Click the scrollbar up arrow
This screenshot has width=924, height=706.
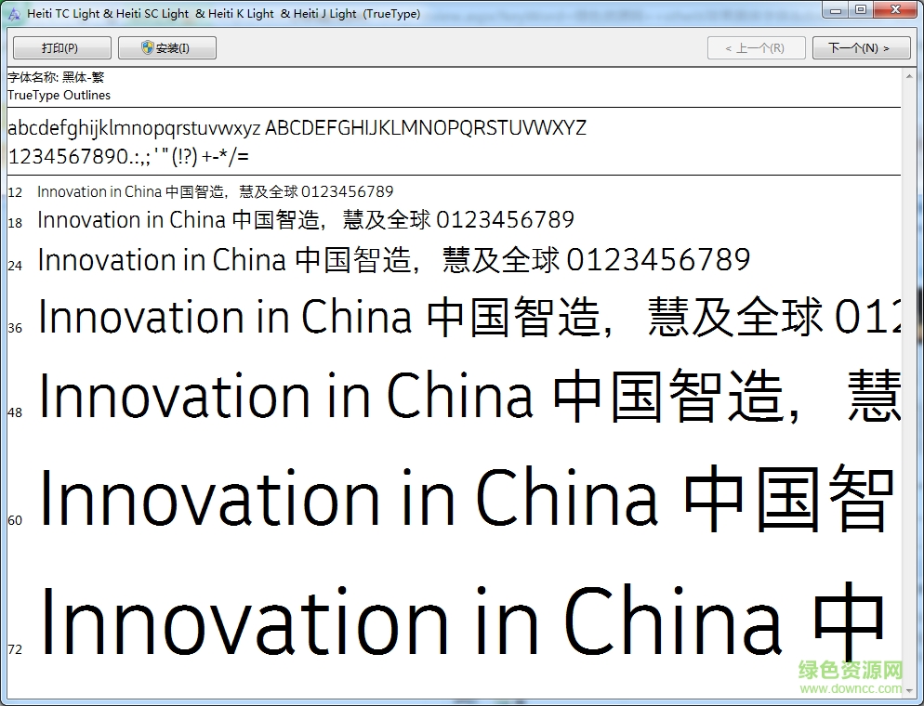(909, 76)
